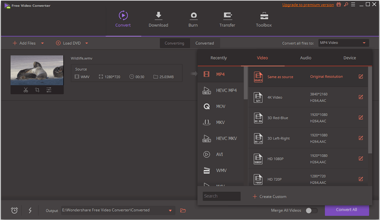Click the format list scrollbar
This screenshot has height=220, width=380.
click(x=246, y=83)
